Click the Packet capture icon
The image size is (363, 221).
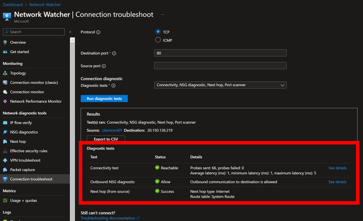[x=5, y=170]
